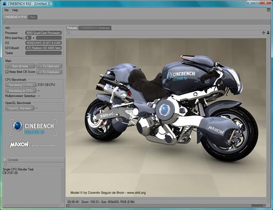This screenshot has height=210, width=273.
Task: Enable the Keep Best CB Score checkbox
Action: (7, 71)
